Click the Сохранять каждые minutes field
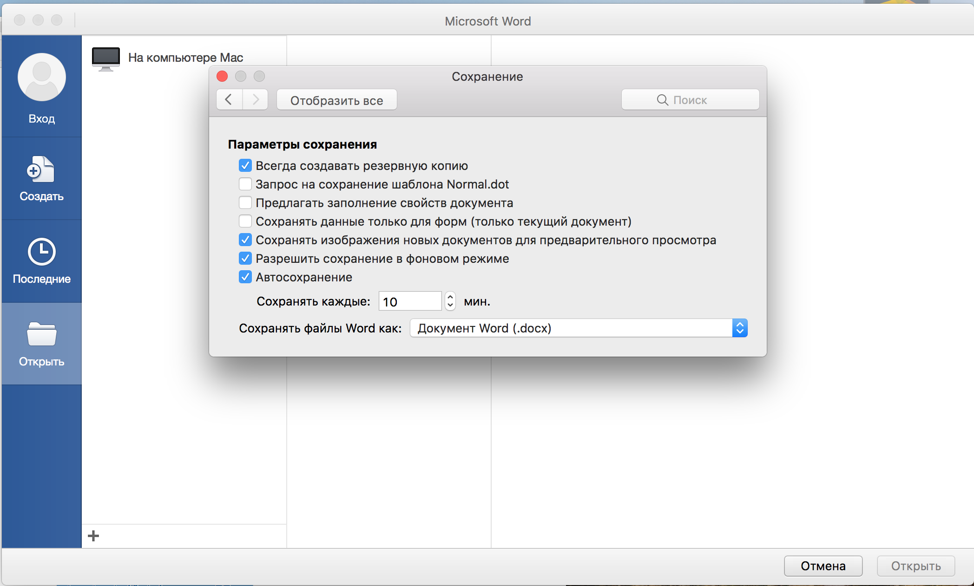The width and height of the screenshot is (974, 586). click(x=410, y=301)
